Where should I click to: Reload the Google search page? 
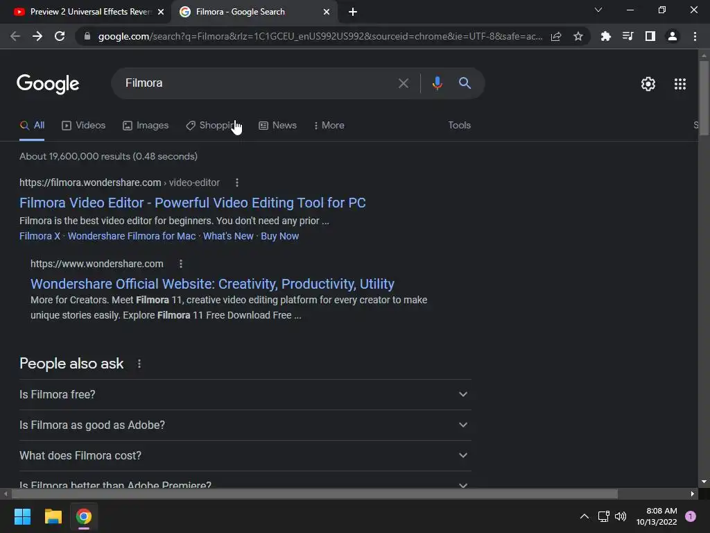[x=60, y=36]
